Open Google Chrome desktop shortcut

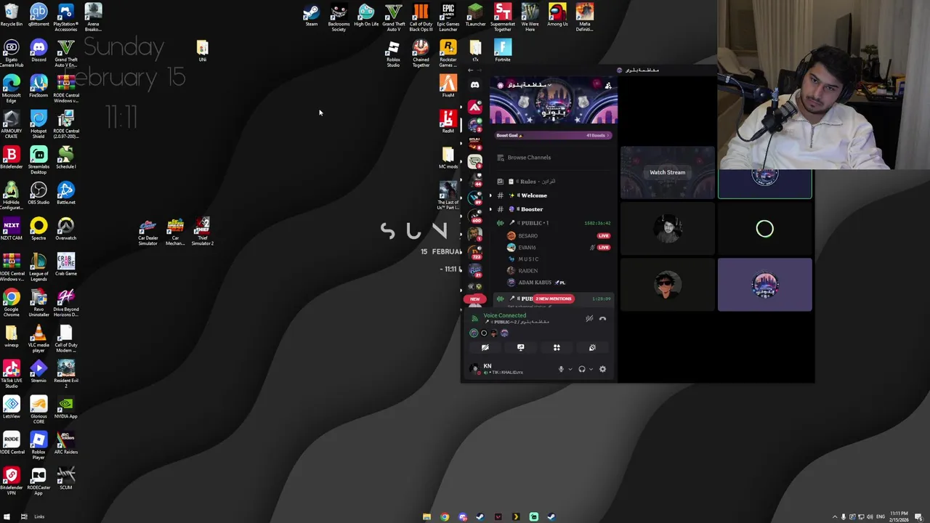[x=11, y=303]
